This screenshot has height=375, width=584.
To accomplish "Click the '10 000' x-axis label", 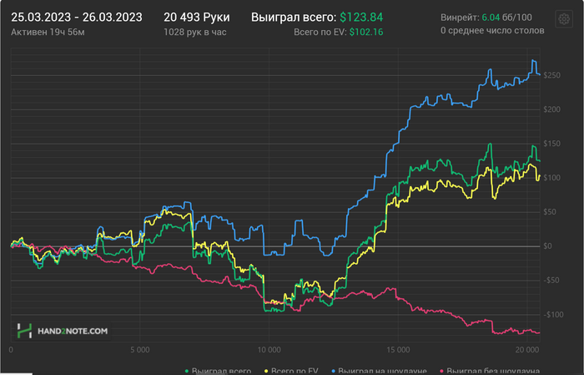I will [269, 350].
